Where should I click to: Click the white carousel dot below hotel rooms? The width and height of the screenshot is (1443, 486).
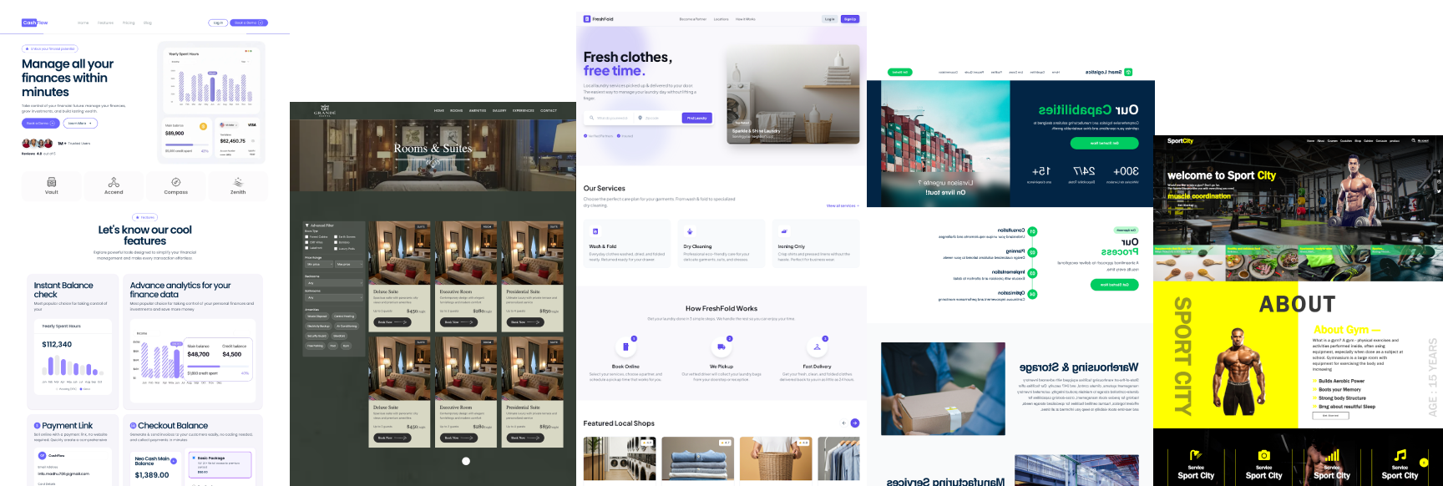click(466, 461)
